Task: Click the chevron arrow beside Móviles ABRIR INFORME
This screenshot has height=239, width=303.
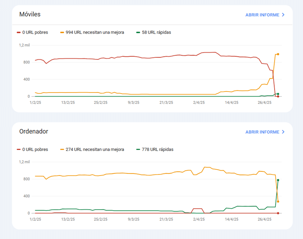Action: (283, 15)
